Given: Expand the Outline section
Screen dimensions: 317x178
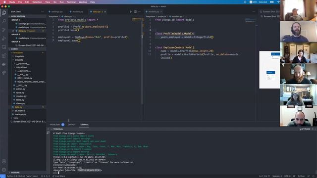Looking at the screenshot, I should [15, 173].
